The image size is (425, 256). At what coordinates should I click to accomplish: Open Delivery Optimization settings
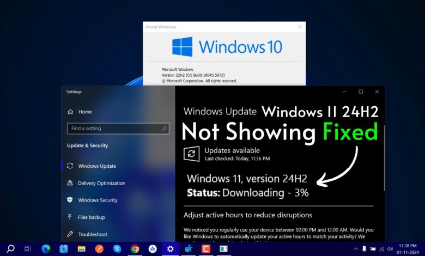click(102, 183)
